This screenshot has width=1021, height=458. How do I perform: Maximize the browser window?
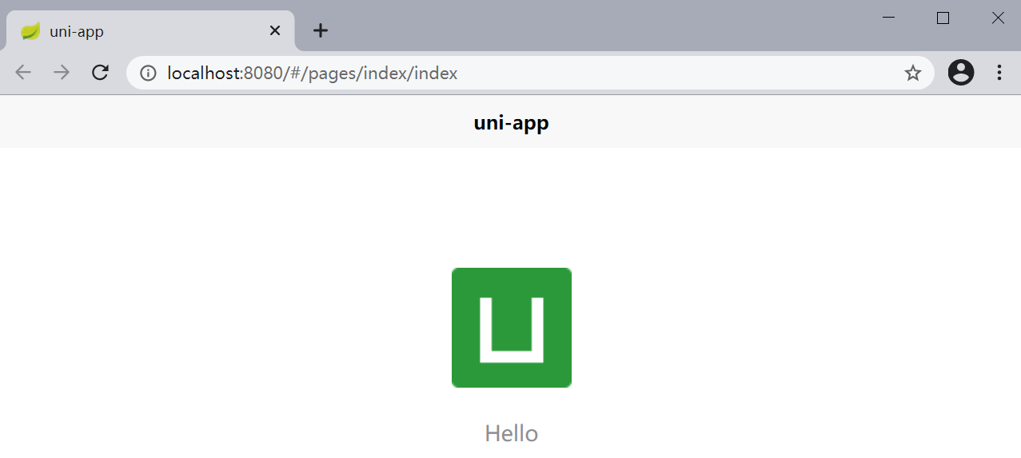943,18
